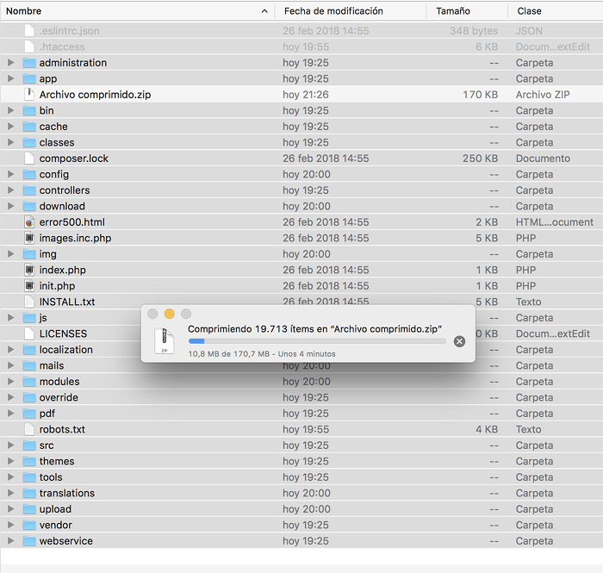Screen dimensions: 603x573
Task: Cancel the compression with the X button
Action: click(459, 341)
